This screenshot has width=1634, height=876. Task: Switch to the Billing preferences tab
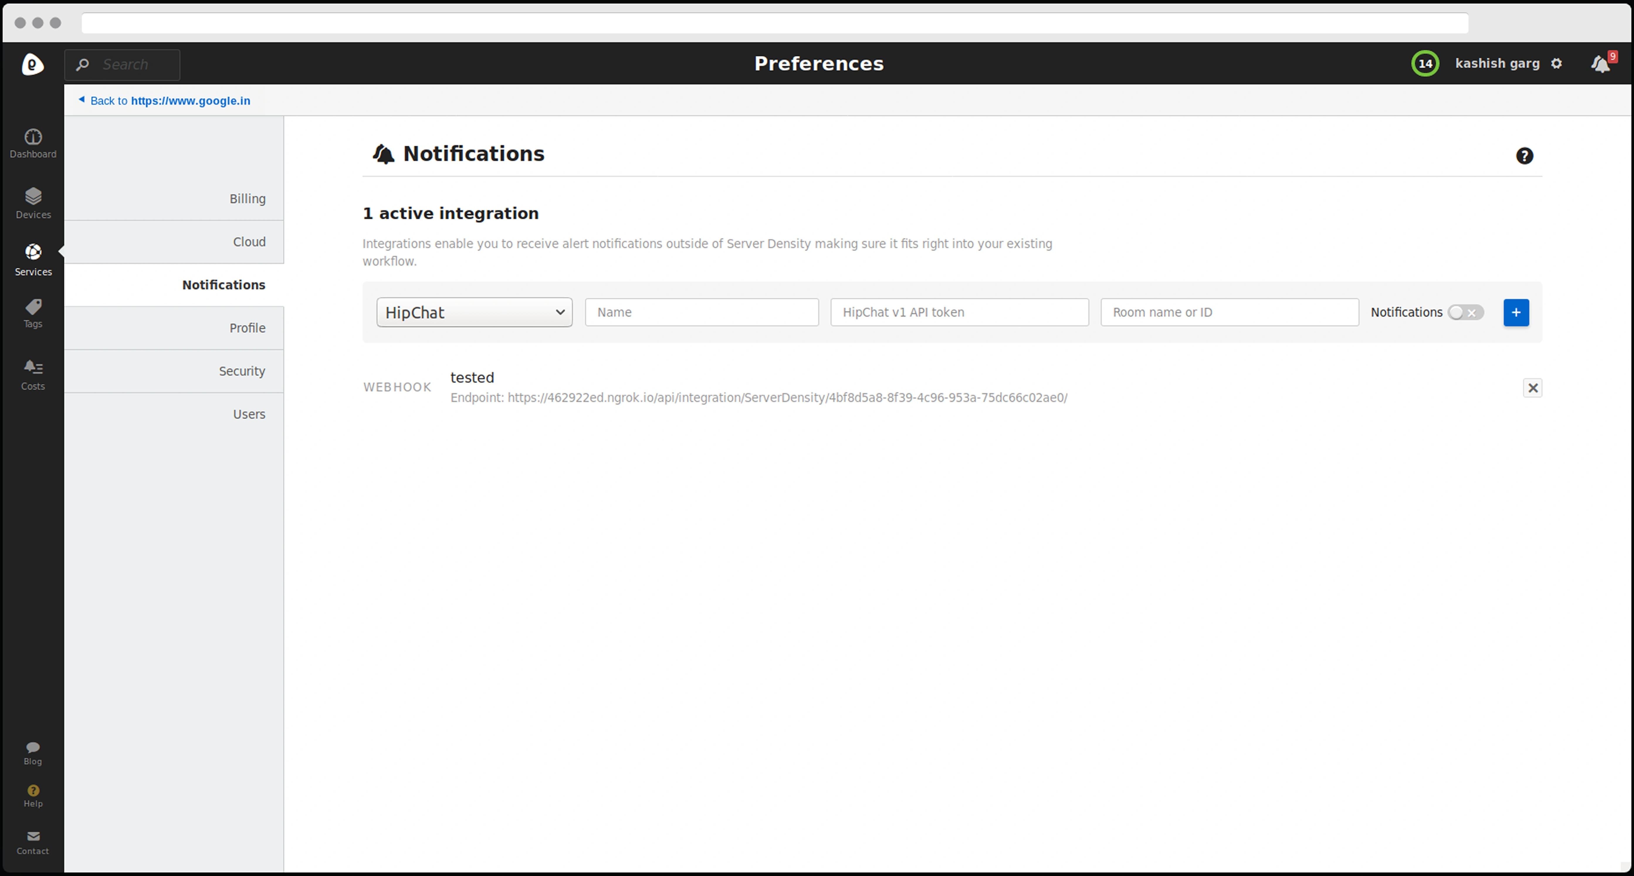click(247, 199)
